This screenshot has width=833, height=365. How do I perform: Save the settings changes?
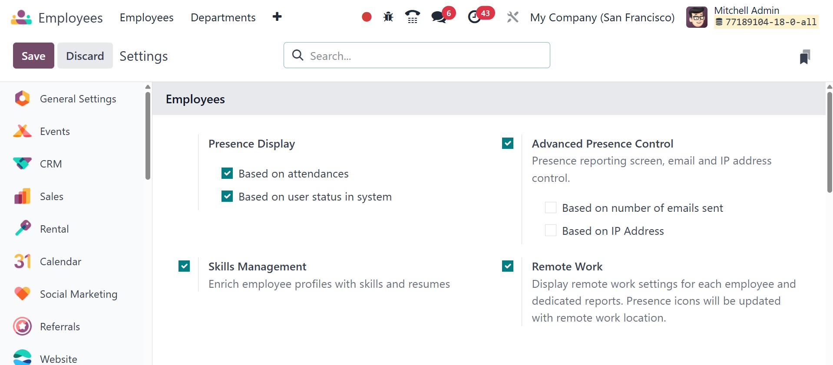(x=33, y=56)
